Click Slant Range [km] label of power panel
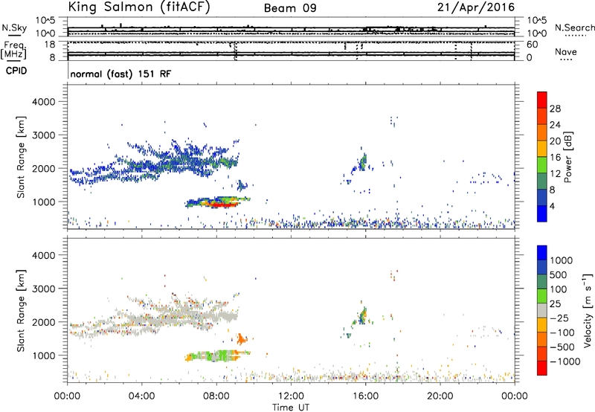 coord(21,157)
